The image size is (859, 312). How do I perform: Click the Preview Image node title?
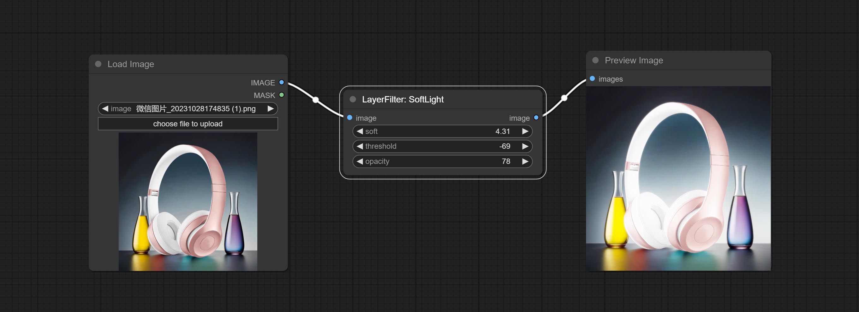click(634, 60)
